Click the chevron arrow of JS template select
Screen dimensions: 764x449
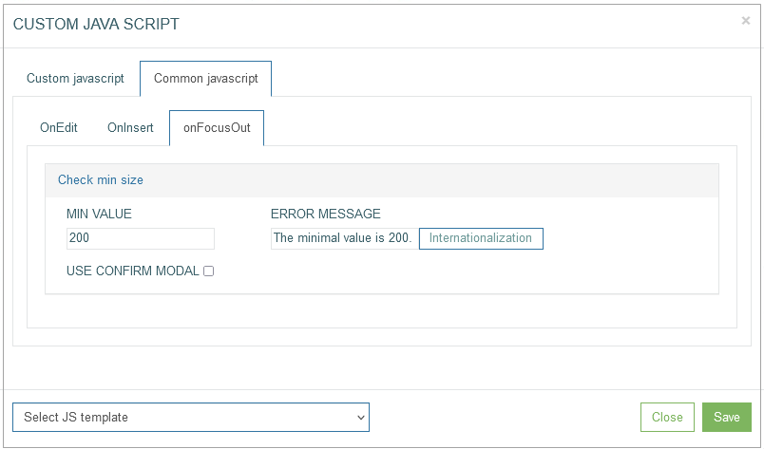coord(360,418)
